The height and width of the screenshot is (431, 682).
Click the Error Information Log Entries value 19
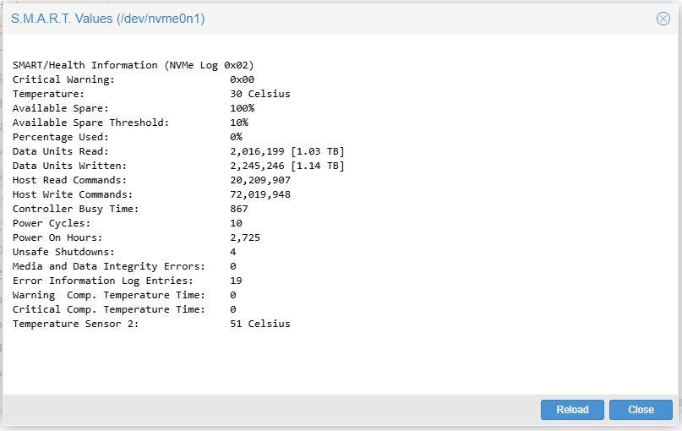point(236,281)
